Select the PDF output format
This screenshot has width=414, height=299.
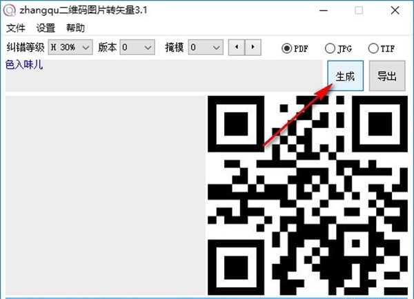pos(295,48)
